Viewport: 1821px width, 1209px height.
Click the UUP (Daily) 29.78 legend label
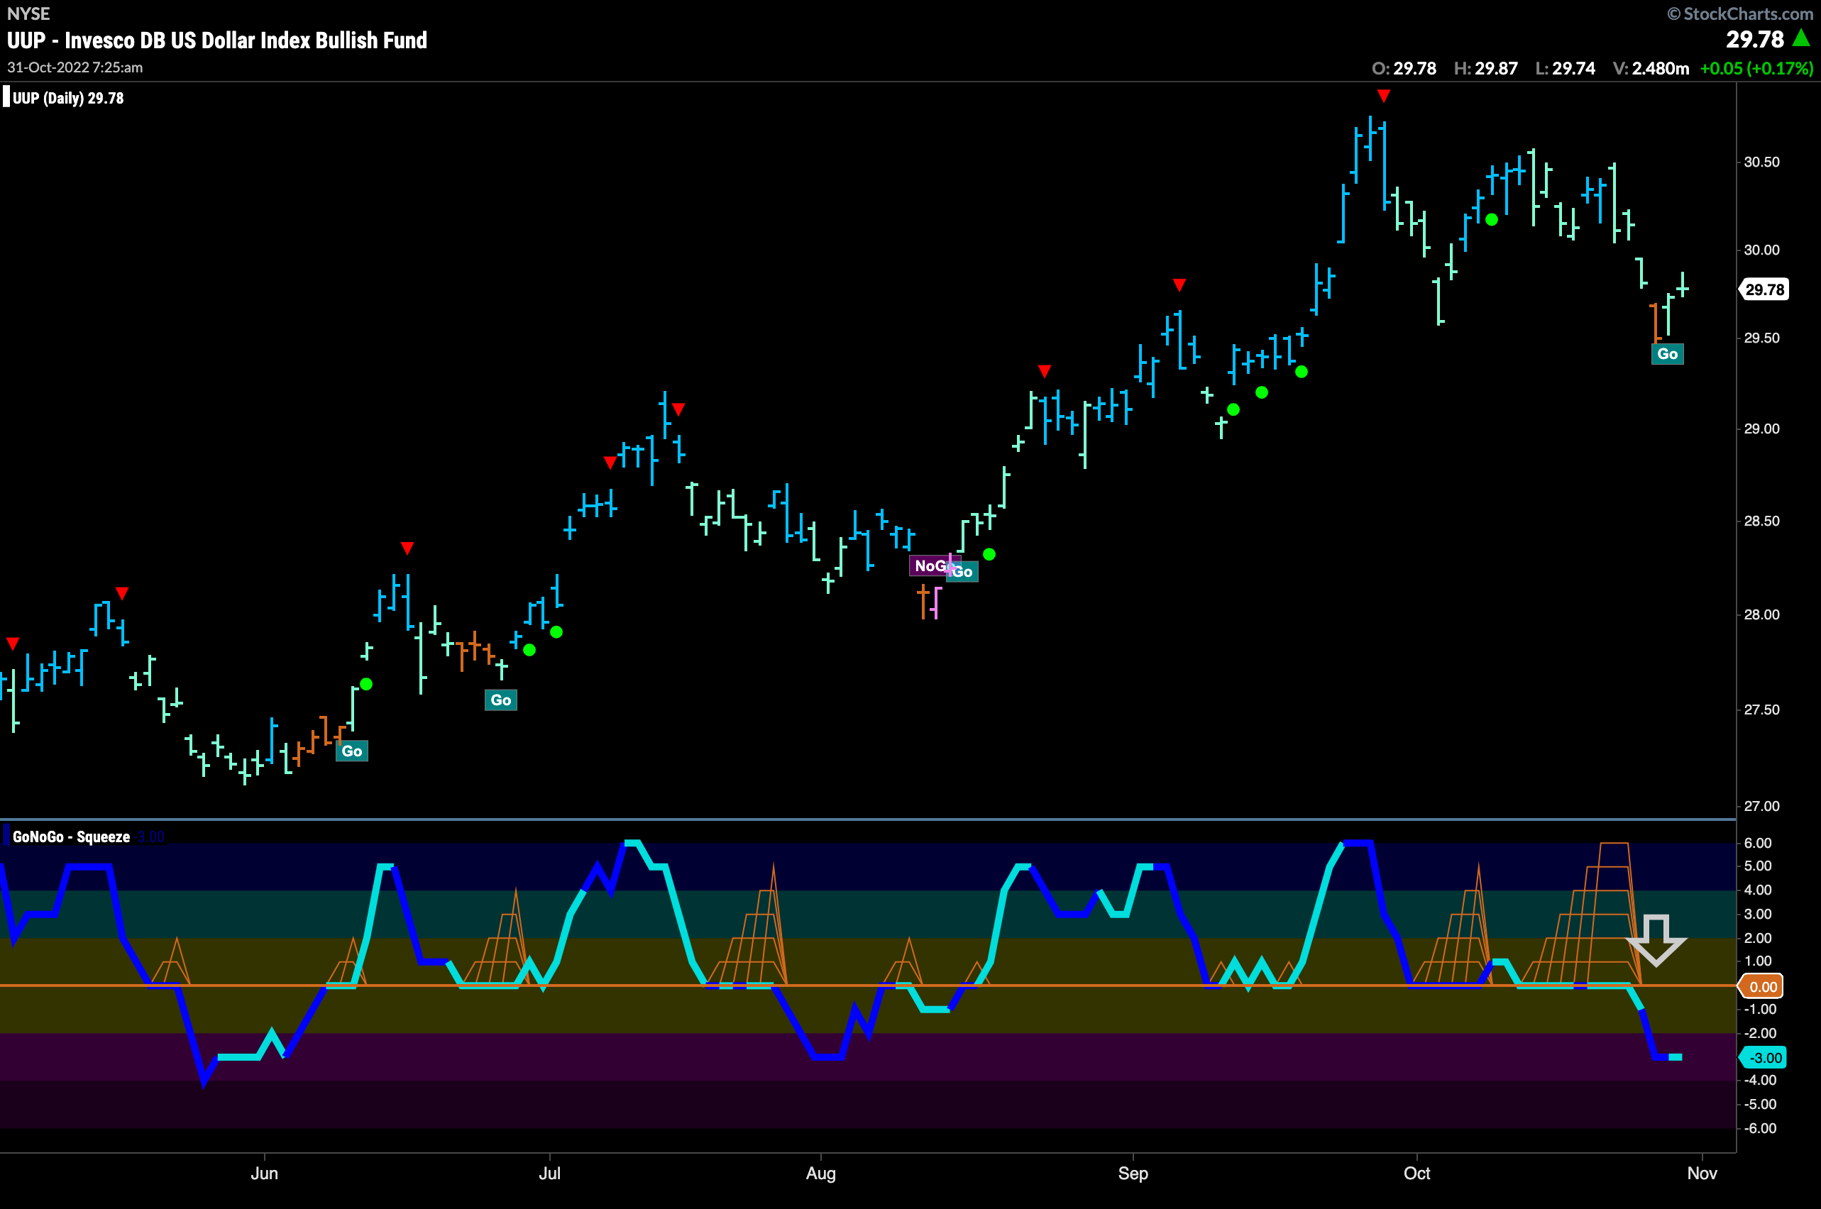coord(68,98)
